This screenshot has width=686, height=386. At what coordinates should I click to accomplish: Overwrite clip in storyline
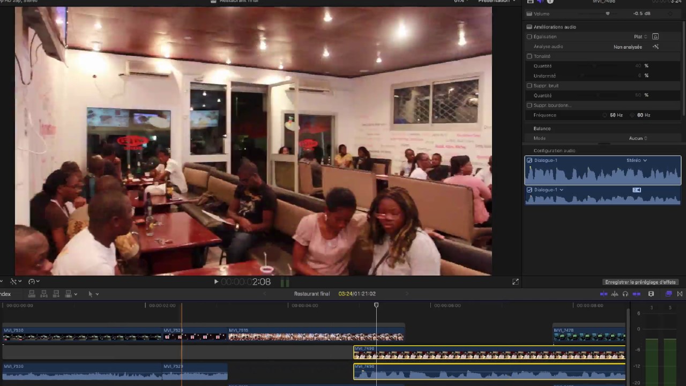[x=68, y=294]
